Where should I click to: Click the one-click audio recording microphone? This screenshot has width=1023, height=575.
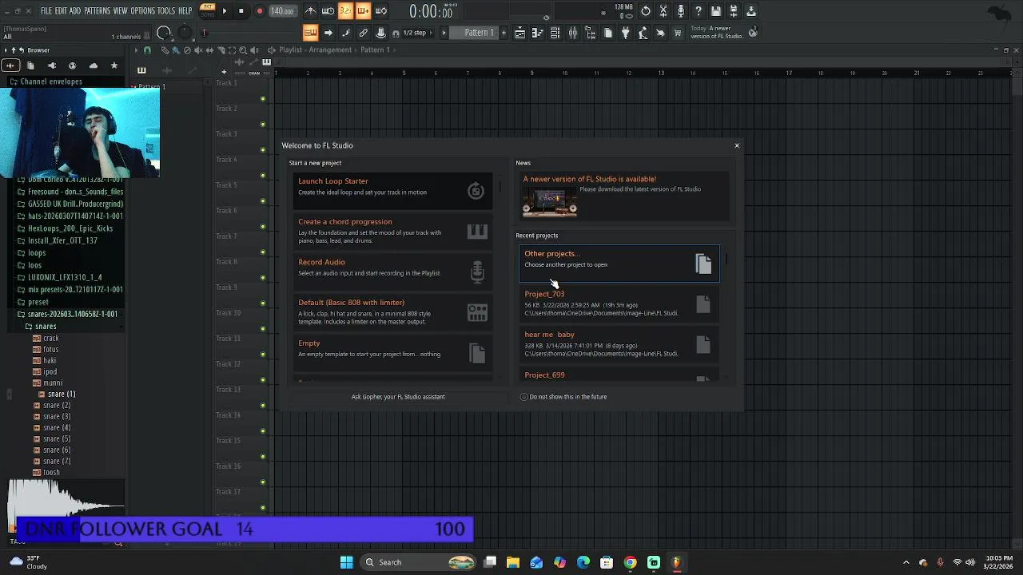pyautogui.click(x=681, y=11)
